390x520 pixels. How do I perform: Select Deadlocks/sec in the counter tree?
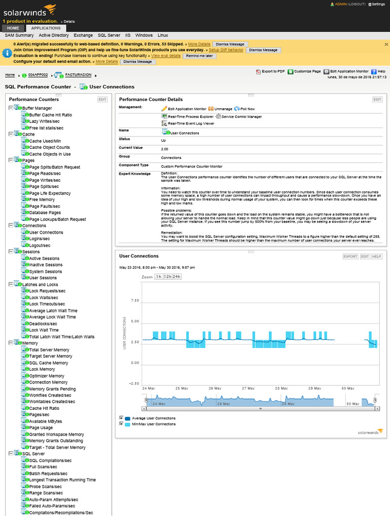[x=43, y=323]
